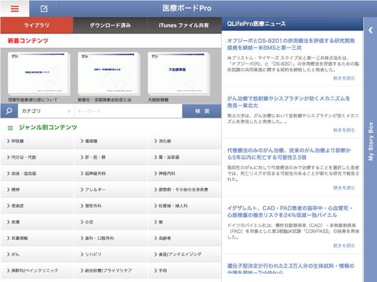
Task: Expand the 脳神経外科 genre
Action: tap(111, 174)
